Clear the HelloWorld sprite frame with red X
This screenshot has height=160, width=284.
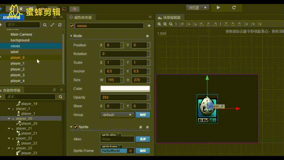point(130,151)
